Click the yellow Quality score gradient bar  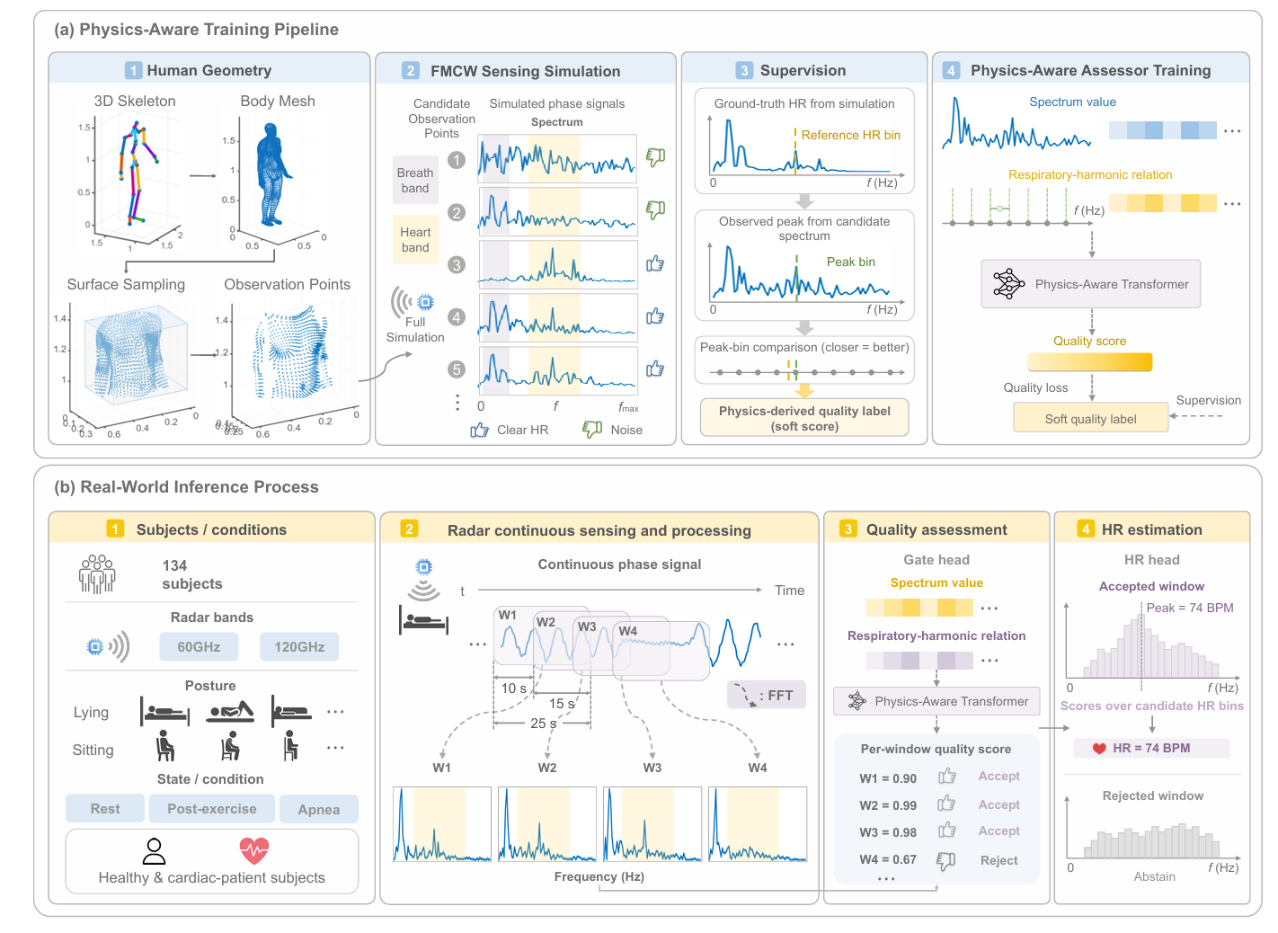[1090, 362]
